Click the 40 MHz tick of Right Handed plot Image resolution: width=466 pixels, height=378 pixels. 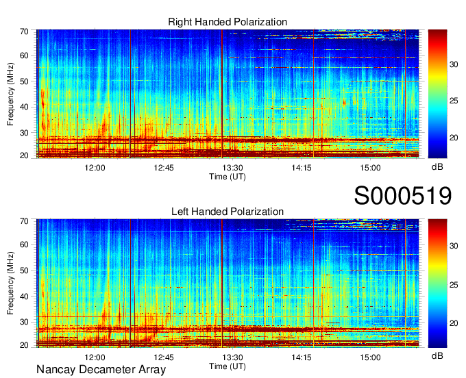[x=24, y=107]
